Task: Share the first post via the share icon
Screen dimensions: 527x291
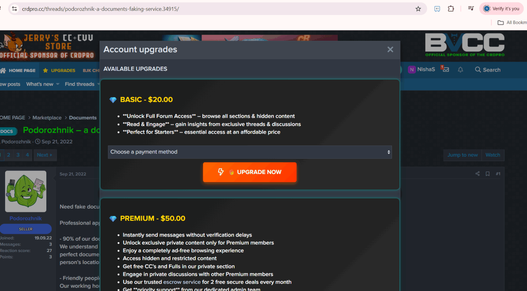Action: coord(477,174)
